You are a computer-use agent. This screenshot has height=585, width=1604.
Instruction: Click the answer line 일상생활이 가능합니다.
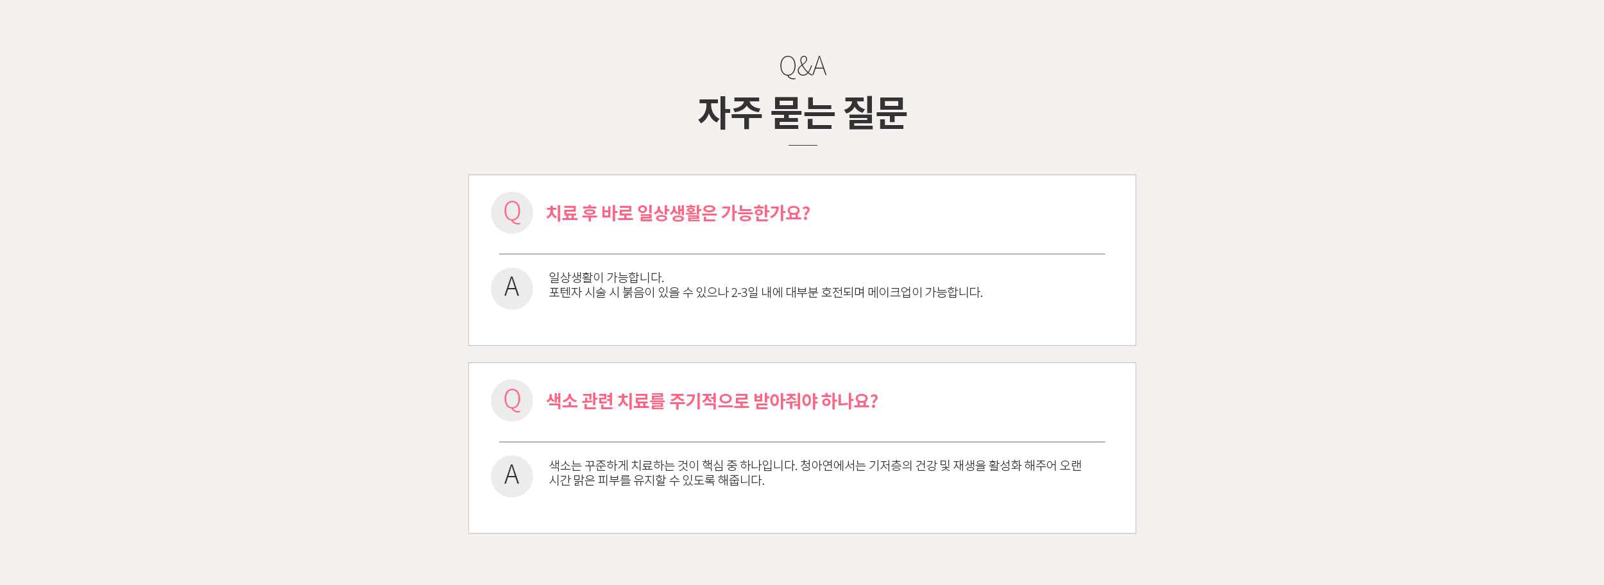click(x=606, y=278)
